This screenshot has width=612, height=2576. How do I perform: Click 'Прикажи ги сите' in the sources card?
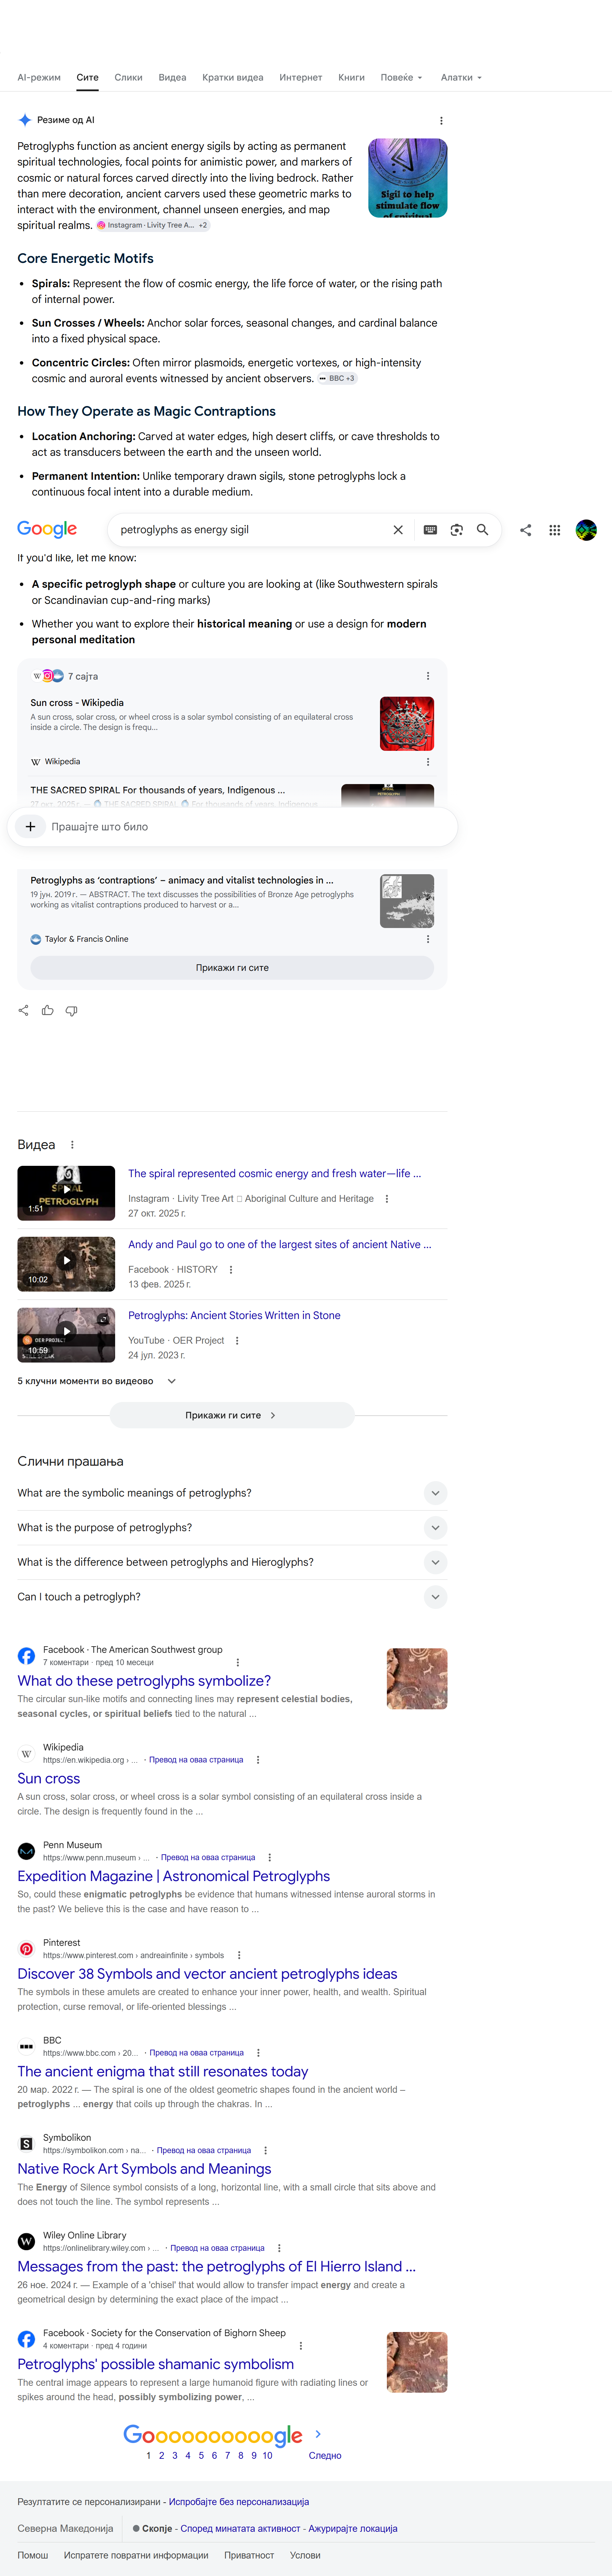pos(232,968)
